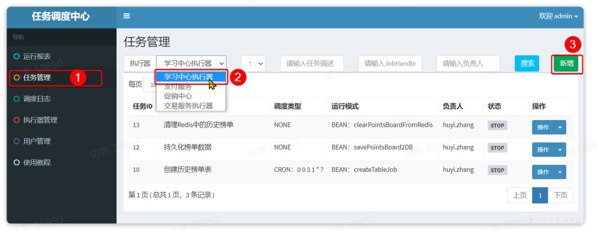The height and width of the screenshot is (231, 598).
Task: Click the CRON: 0 0 3 1 * ? cell
Action: pyautogui.click(x=299, y=169)
